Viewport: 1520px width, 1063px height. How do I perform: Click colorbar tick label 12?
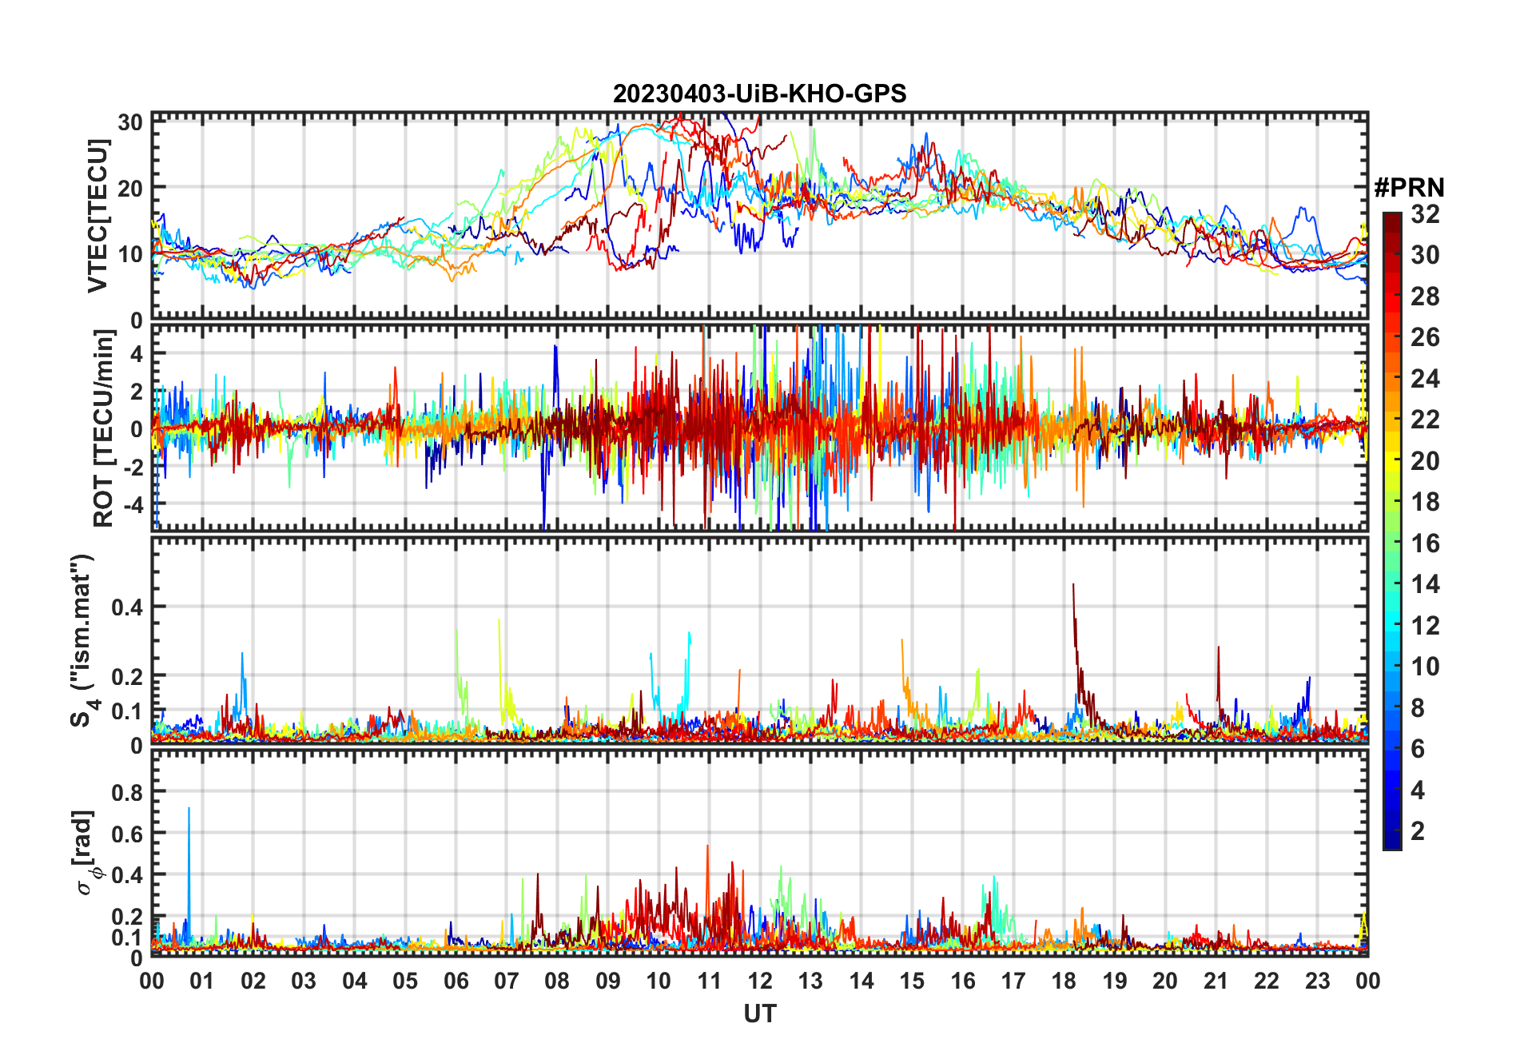(x=1425, y=626)
